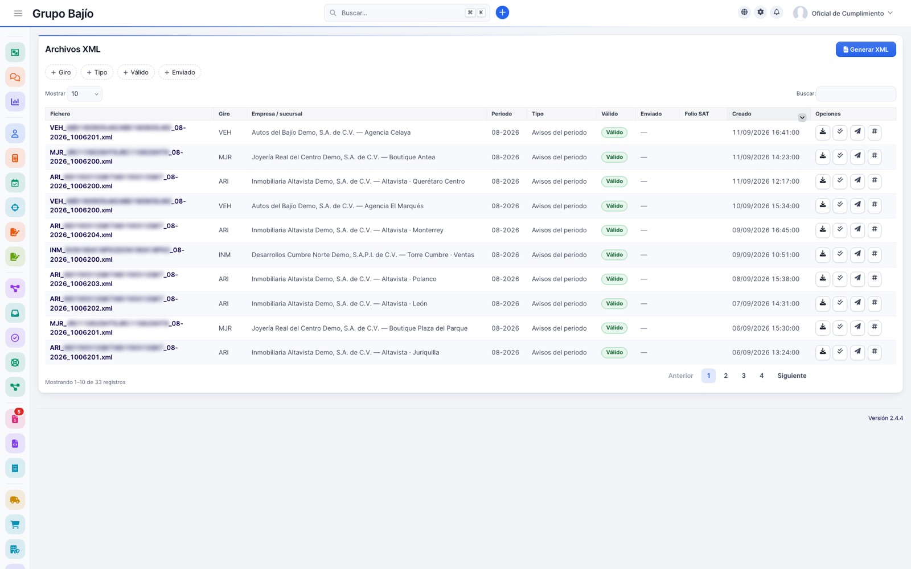Viewport: 911px width, 569px height.
Task: Open the bar chart sidebar icon
Action: coord(15,102)
